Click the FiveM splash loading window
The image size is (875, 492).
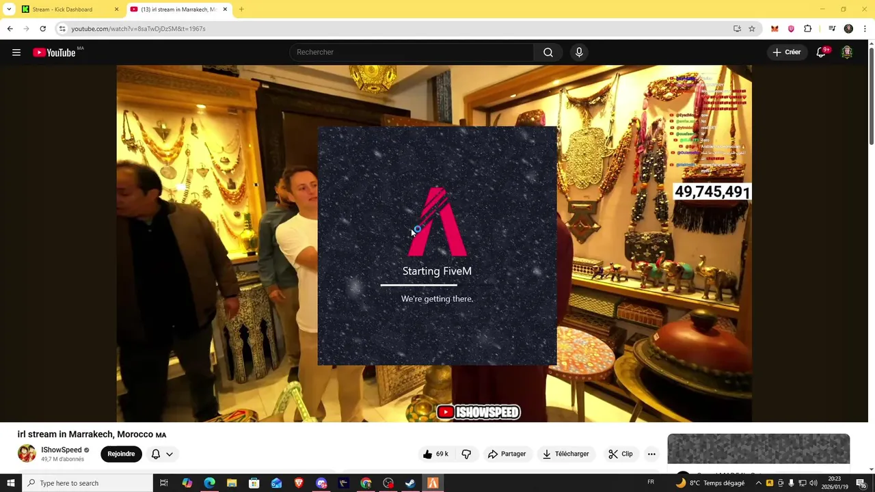(437, 246)
